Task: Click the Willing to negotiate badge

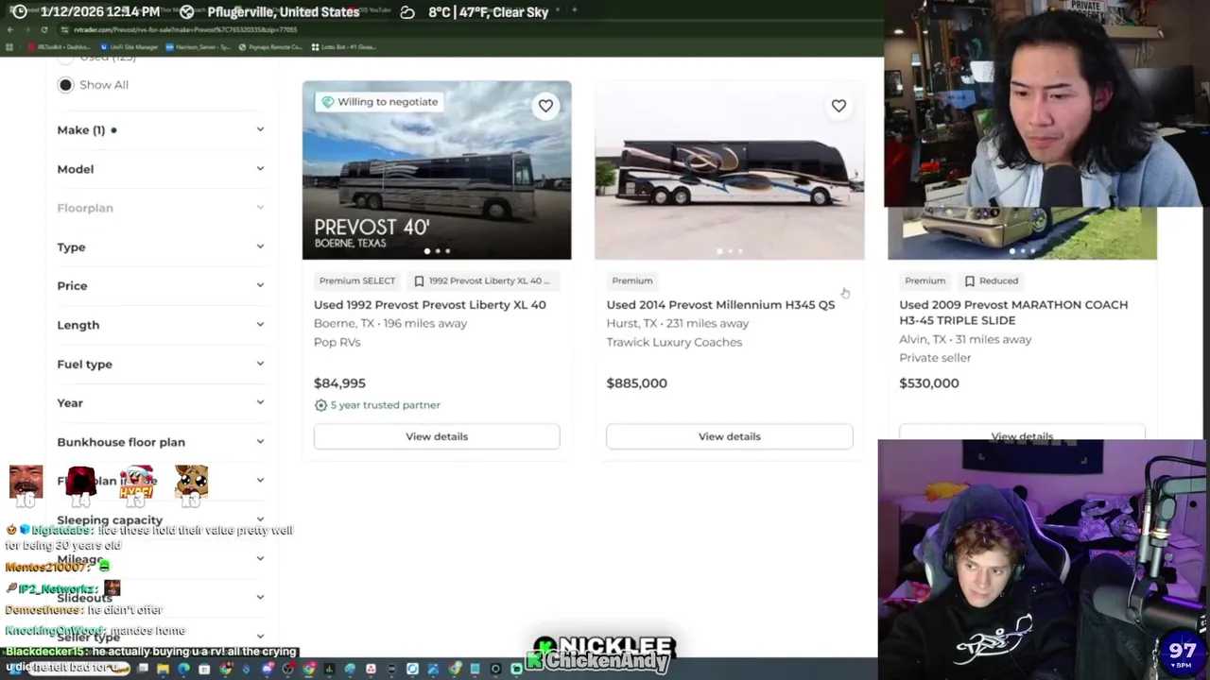Action: [x=379, y=102]
